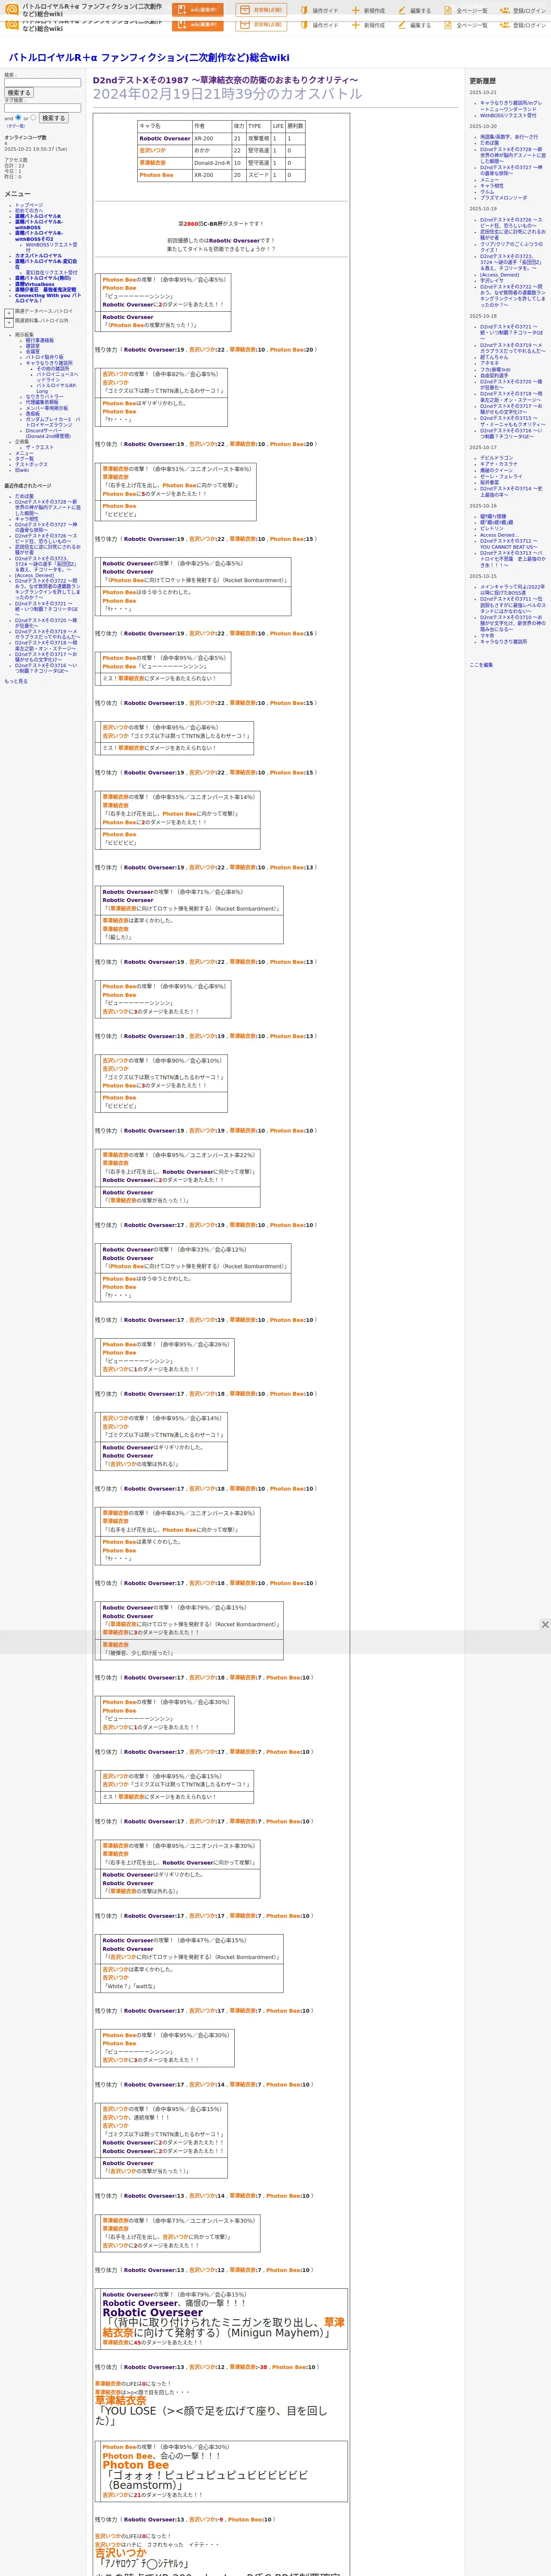Close the overlay banner with the X icon
Viewport: 551px width, 2576px height.
[x=545, y=1625]
